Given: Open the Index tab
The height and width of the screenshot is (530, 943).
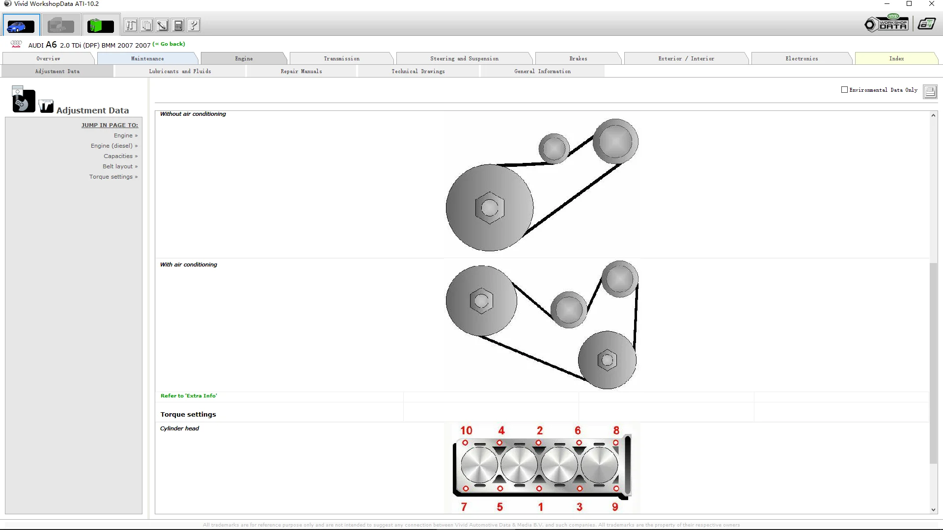Looking at the screenshot, I should [x=896, y=59].
